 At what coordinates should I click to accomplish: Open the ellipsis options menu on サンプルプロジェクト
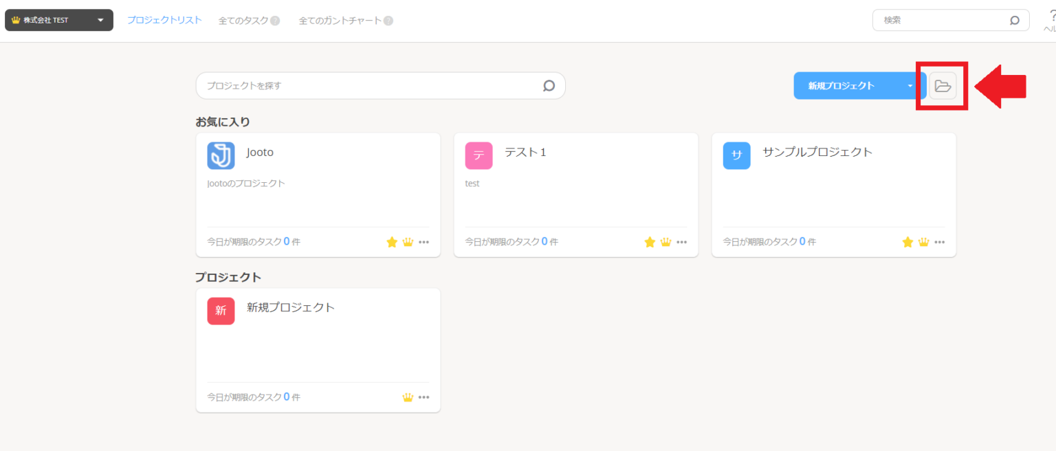coord(940,242)
